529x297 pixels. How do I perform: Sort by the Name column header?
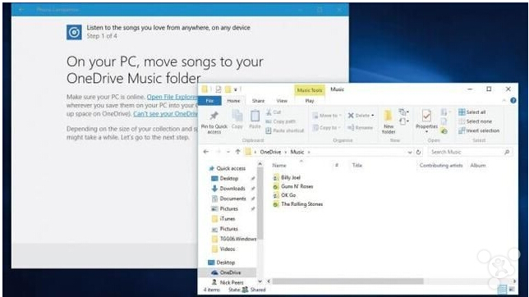(x=279, y=165)
